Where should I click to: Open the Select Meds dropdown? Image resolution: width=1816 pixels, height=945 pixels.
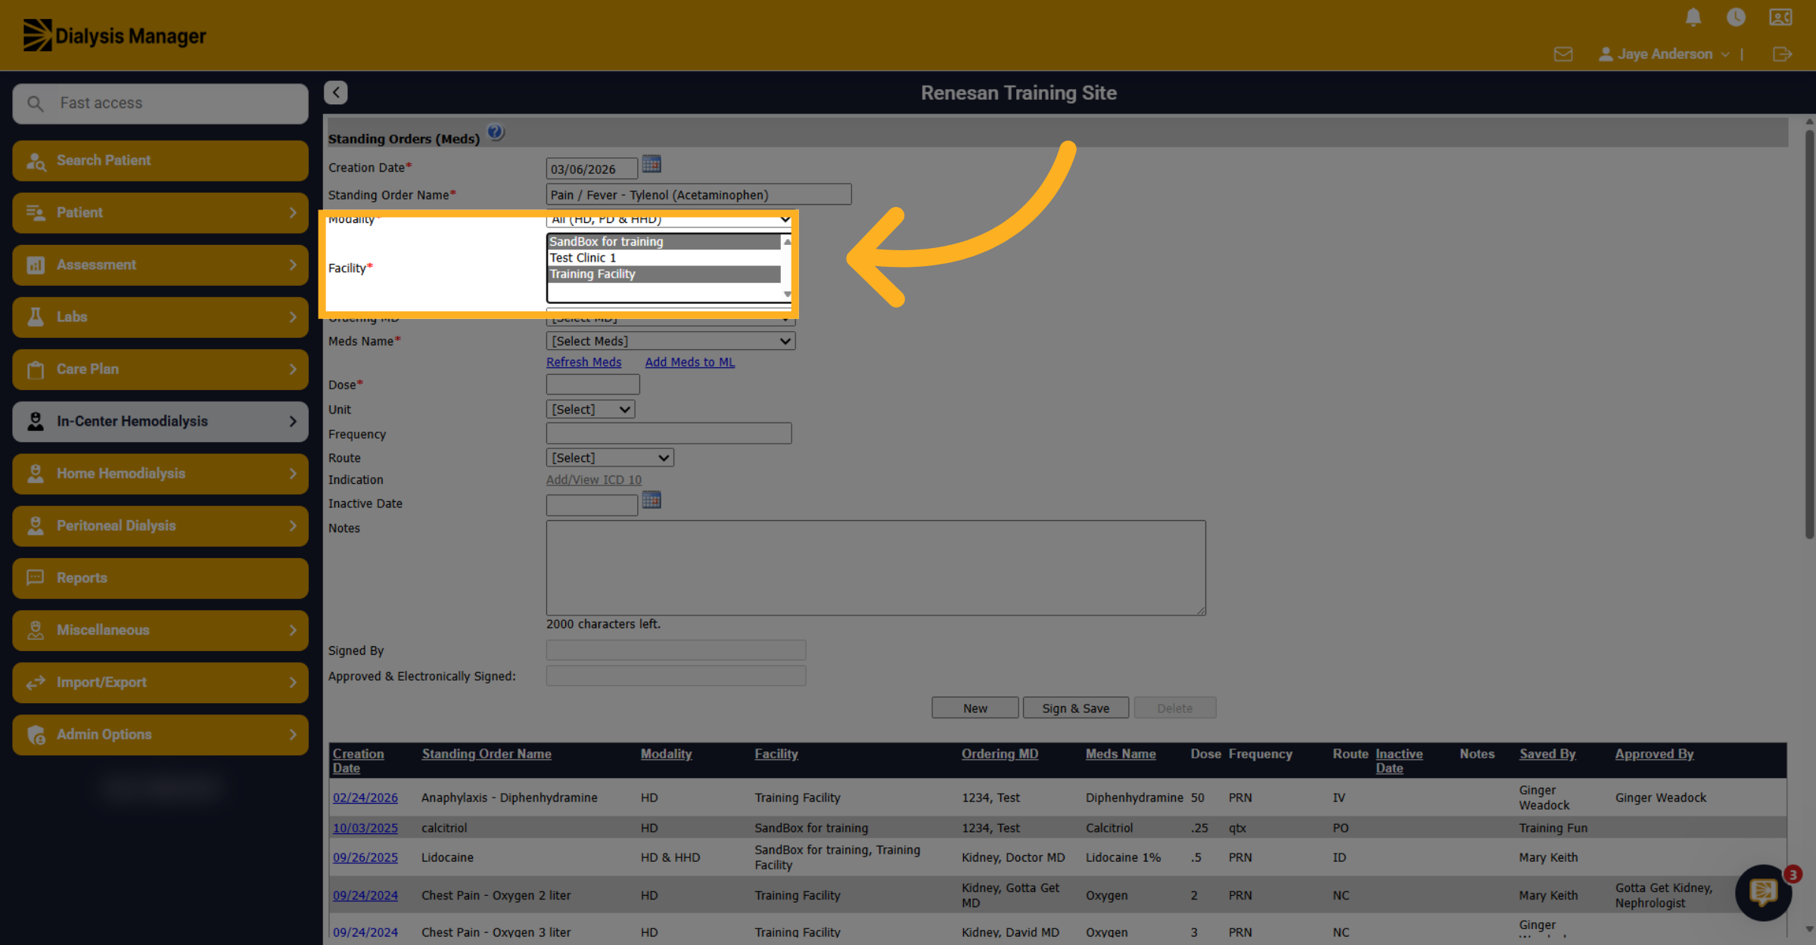click(x=670, y=341)
